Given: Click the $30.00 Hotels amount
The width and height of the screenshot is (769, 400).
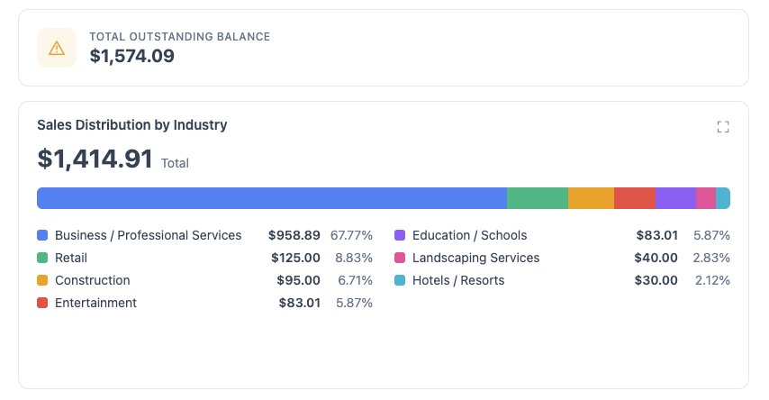Looking at the screenshot, I should (656, 281).
